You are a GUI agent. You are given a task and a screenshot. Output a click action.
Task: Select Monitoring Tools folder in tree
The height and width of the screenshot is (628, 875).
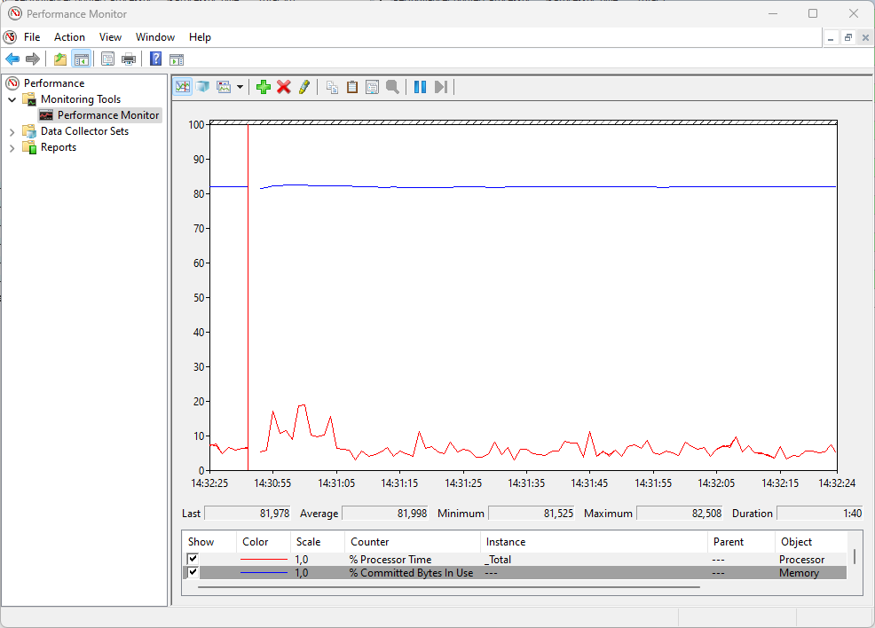(x=81, y=99)
